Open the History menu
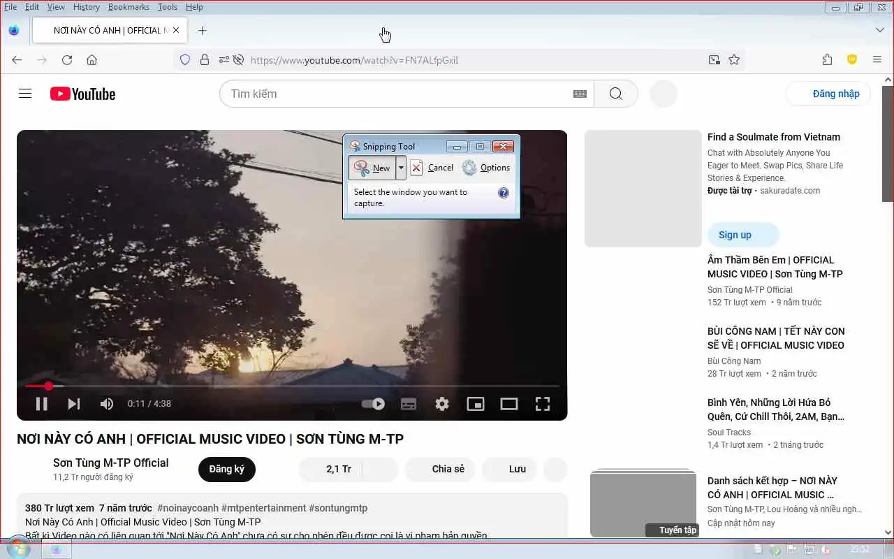Viewport: 894px width, 559px height. point(87,7)
